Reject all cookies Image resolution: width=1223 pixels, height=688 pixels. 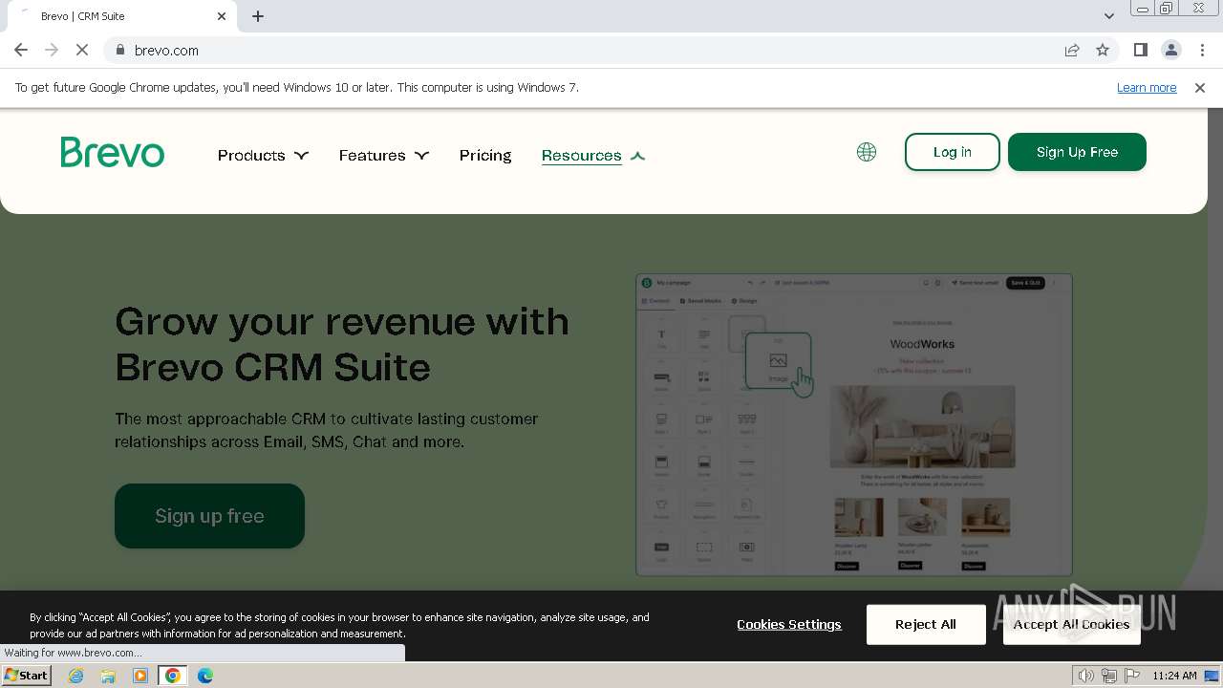(x=926, y=624)
